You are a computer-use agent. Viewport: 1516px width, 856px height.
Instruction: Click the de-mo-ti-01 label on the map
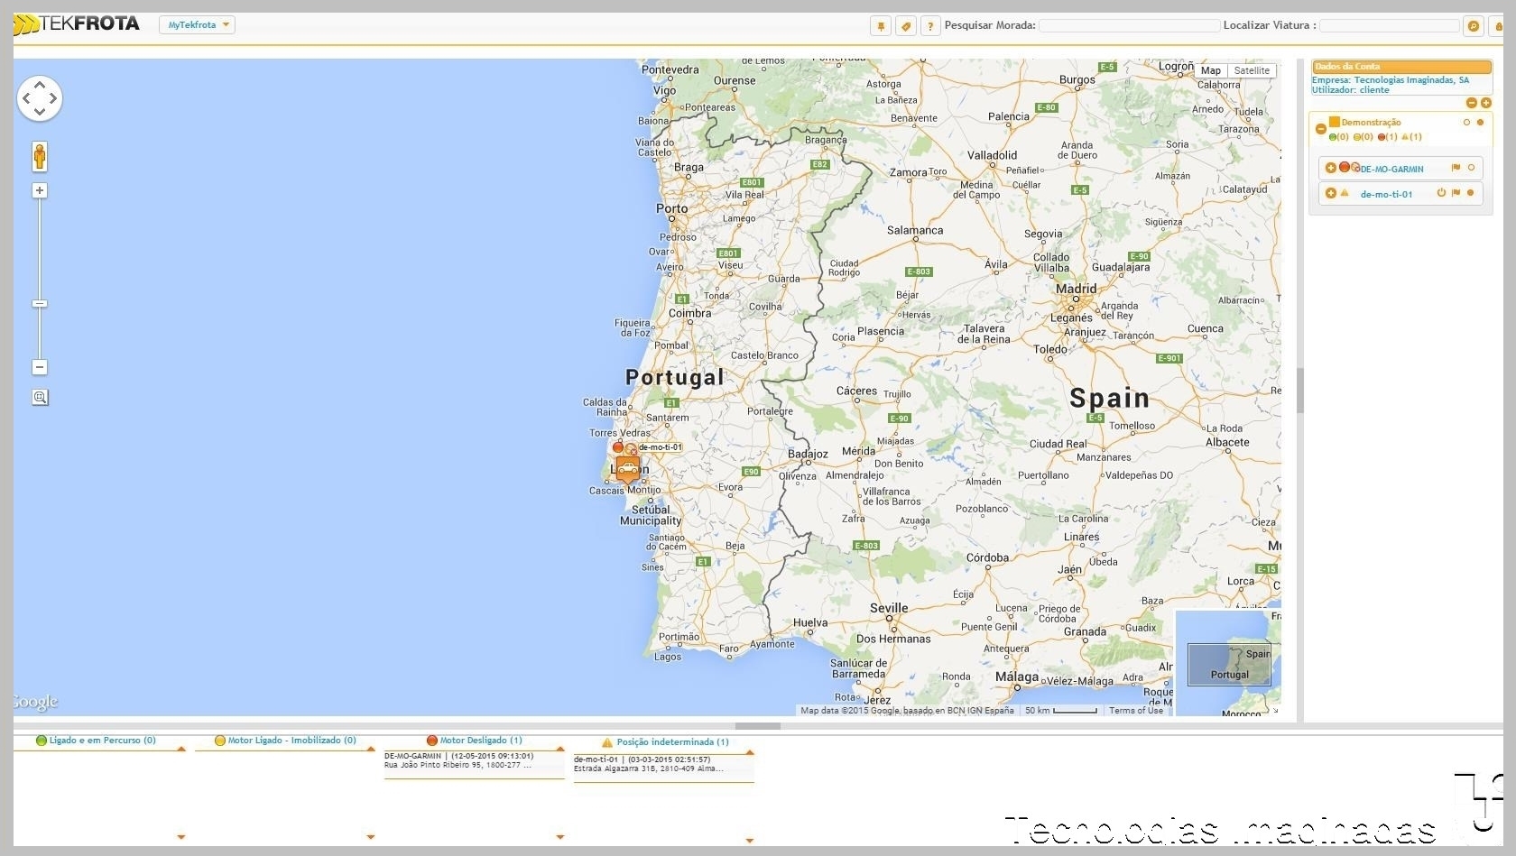tap(661, 447)
